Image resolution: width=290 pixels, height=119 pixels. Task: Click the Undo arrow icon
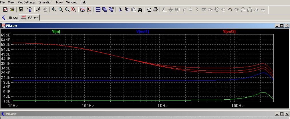230,10
